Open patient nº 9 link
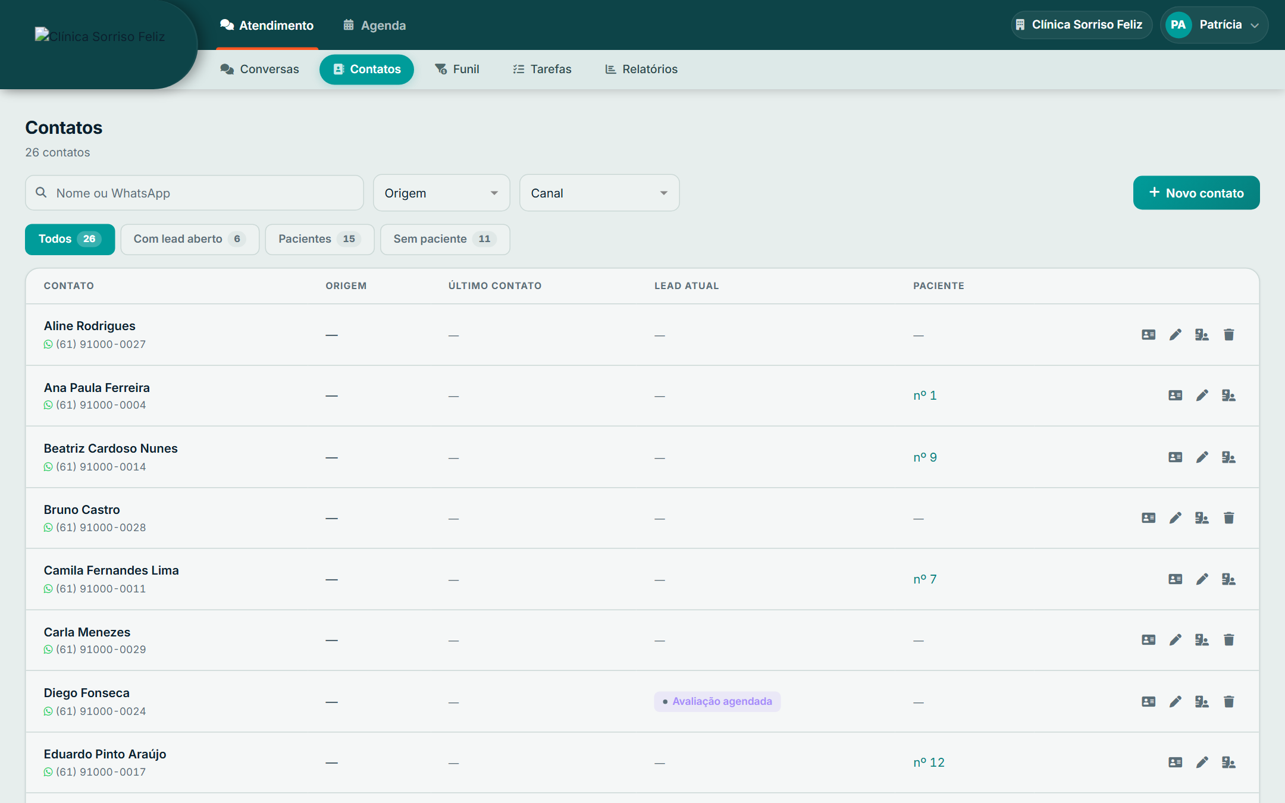This screenshot has height=803, width=1285. coord(925,457)
